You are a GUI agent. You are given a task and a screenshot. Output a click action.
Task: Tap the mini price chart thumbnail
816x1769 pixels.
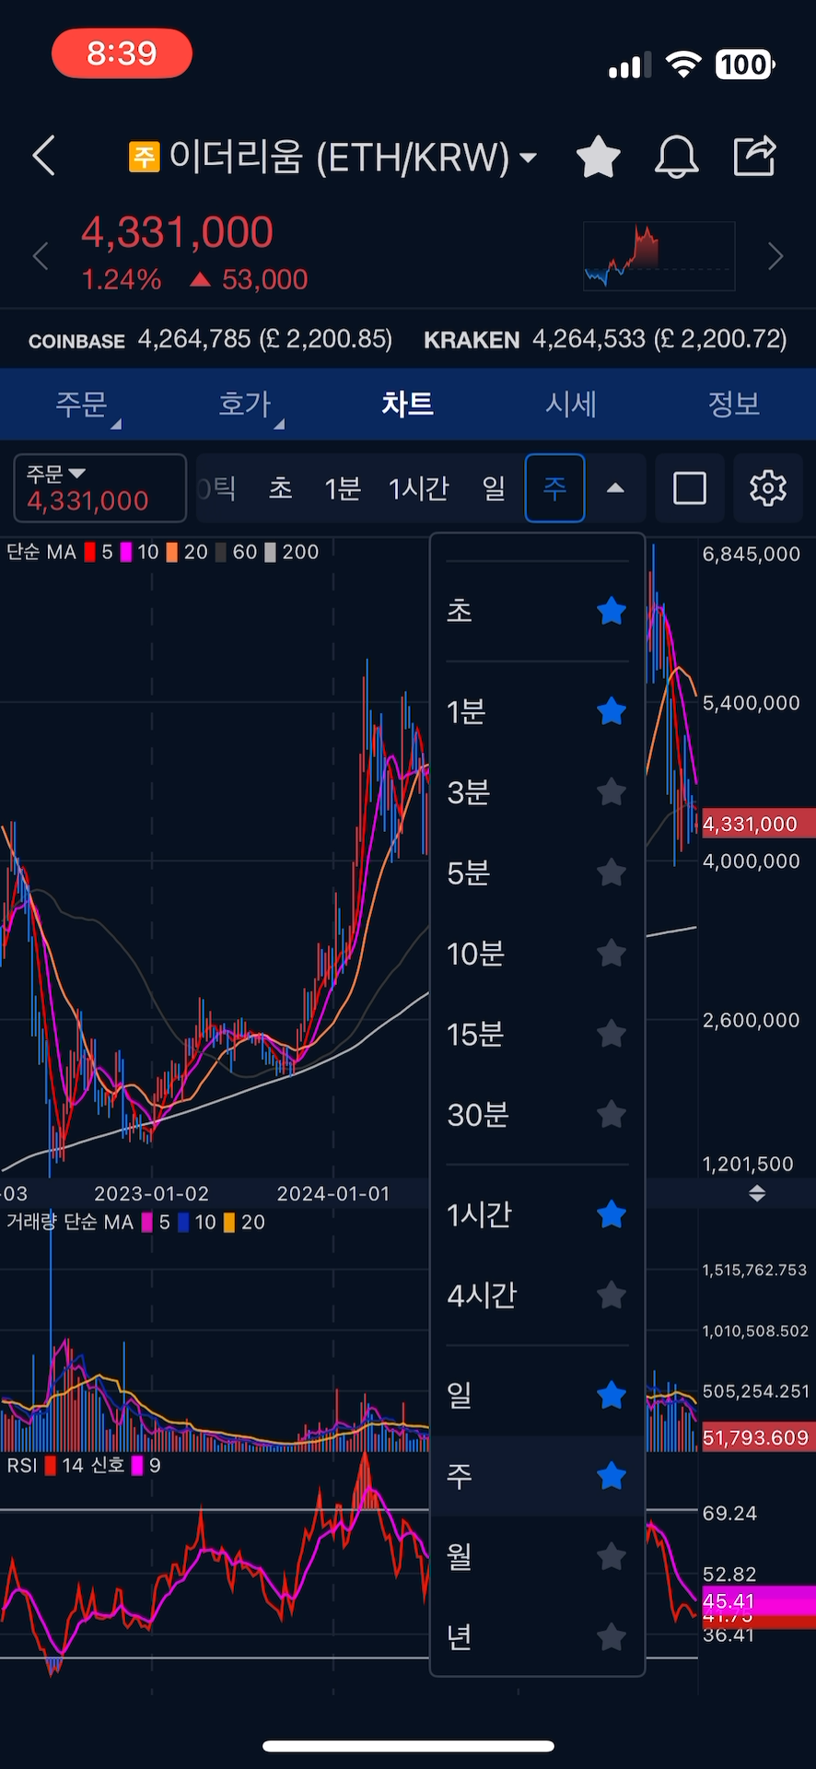click(659, 256)
